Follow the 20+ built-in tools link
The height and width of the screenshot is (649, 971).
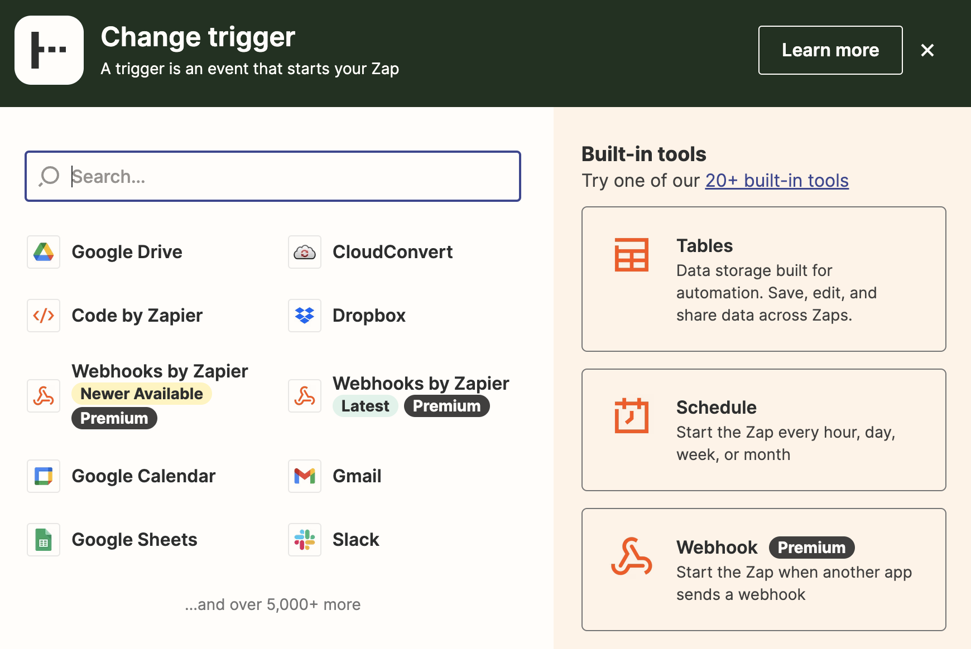click(776, 181)
